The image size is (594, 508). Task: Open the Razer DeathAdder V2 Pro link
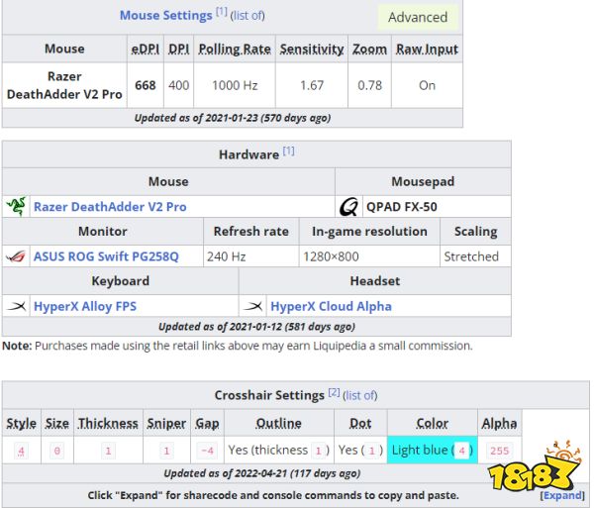[x=110, y=207]
